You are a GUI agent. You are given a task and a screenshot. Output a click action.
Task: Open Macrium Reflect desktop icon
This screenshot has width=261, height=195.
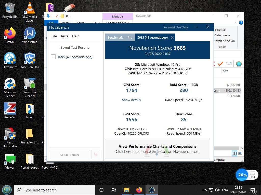(10, 88)
